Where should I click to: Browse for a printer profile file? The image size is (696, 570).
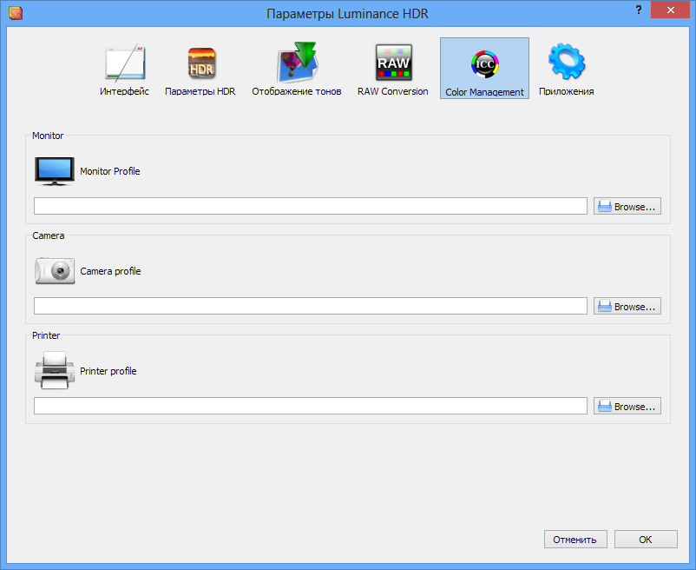coord(627,406)
